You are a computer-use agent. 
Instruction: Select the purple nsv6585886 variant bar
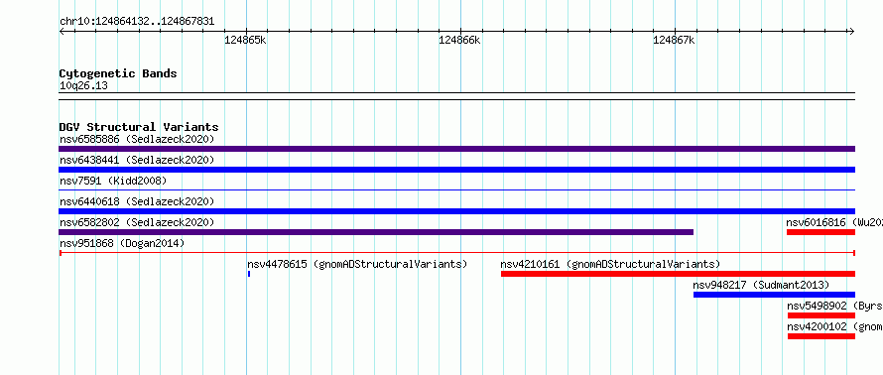click(456, 149)
